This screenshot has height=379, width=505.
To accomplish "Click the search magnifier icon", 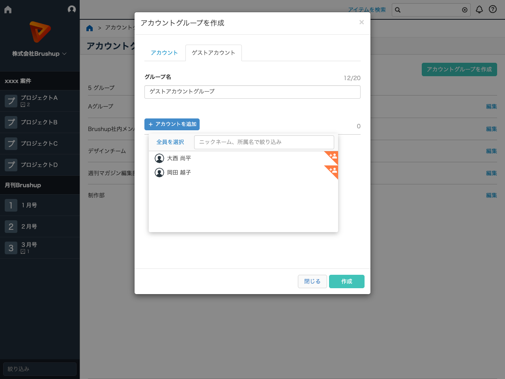I will pos(398,10).
